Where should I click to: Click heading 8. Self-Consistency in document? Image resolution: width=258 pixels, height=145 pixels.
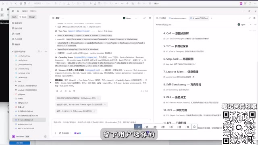(182, 85)
